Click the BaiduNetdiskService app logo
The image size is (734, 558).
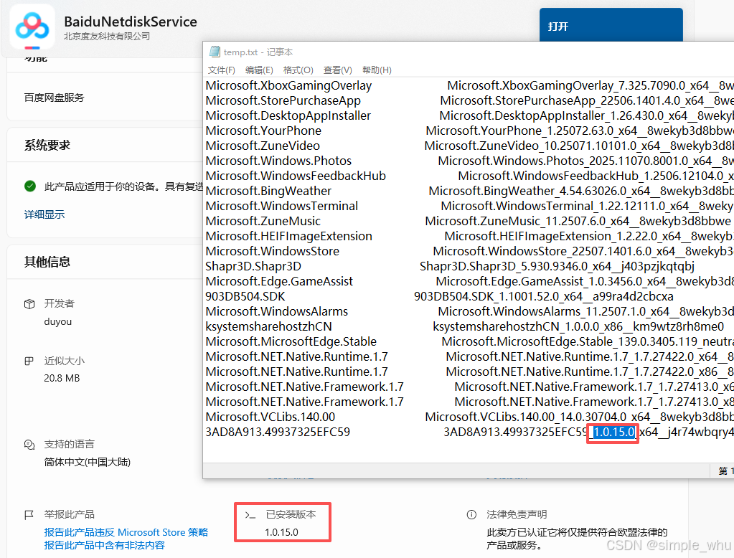point(32,27)
